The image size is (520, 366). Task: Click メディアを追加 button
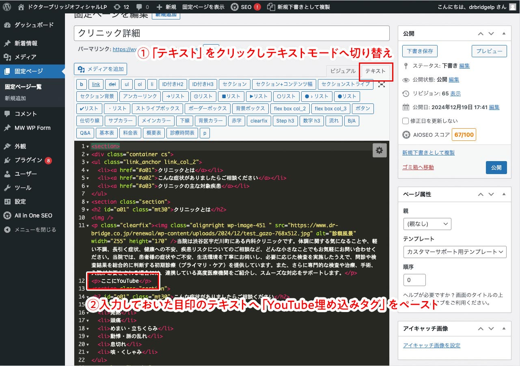click(x=100, y=69)
